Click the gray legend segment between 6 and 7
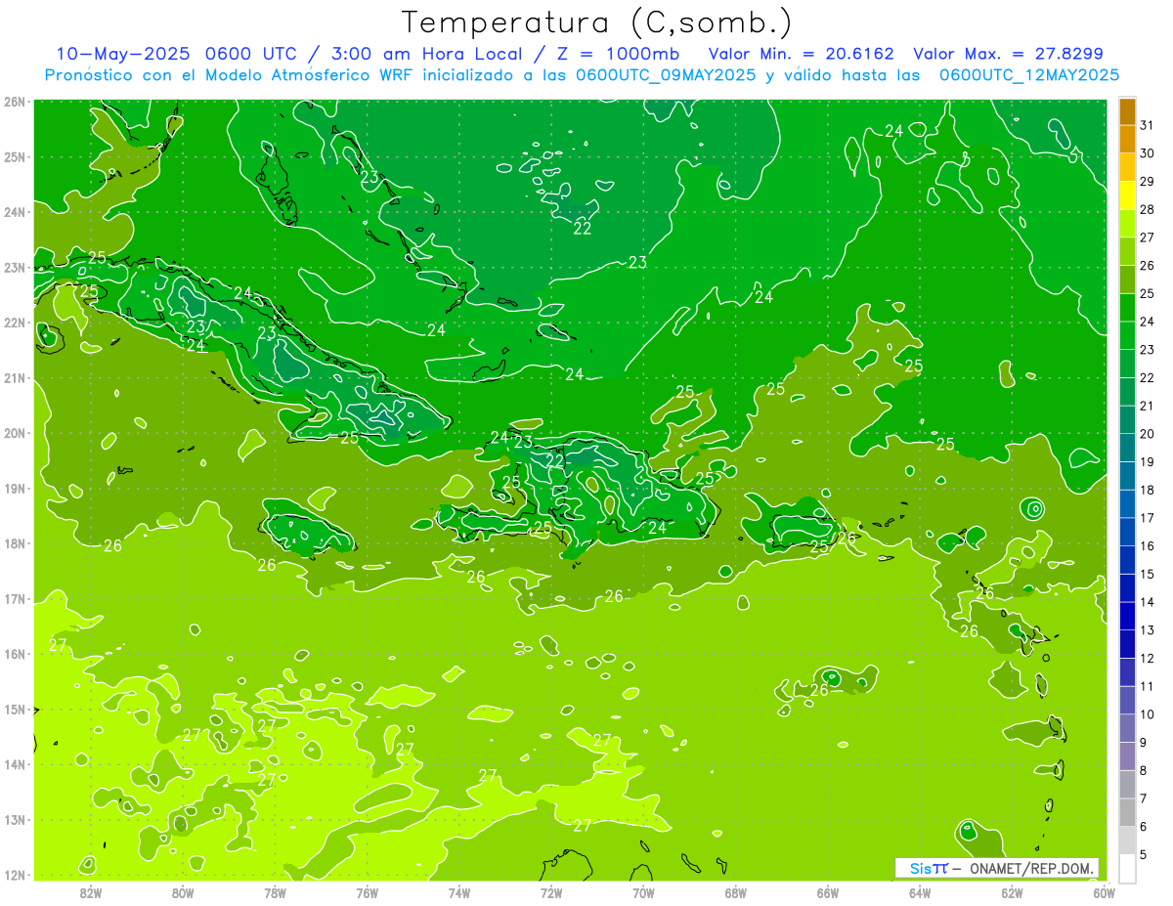1173x906 pixels. pyautogui.click(x=1127, y=812)
